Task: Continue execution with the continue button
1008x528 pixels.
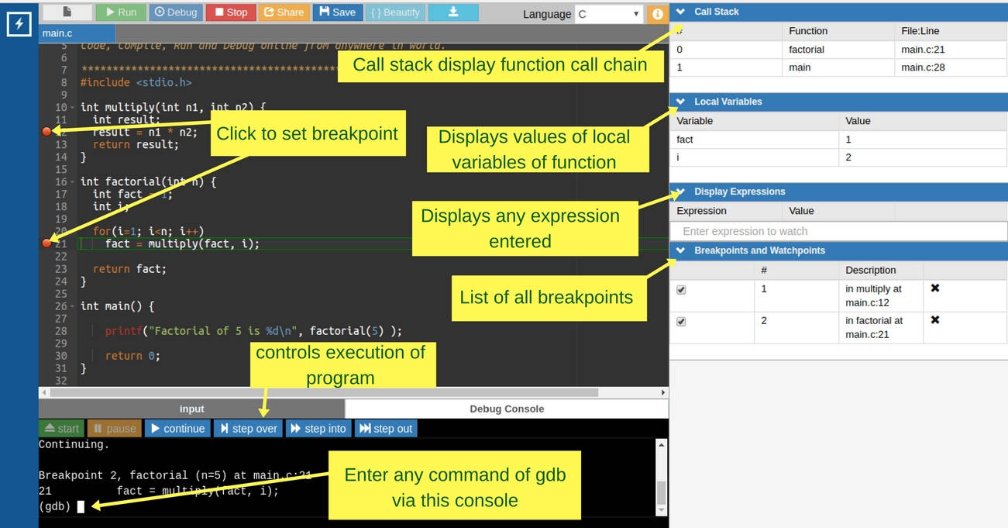Action: pos(177,428)
